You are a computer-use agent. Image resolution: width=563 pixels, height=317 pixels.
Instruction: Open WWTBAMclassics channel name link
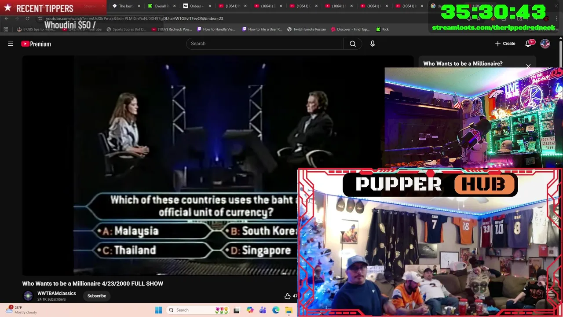[57, 293]
